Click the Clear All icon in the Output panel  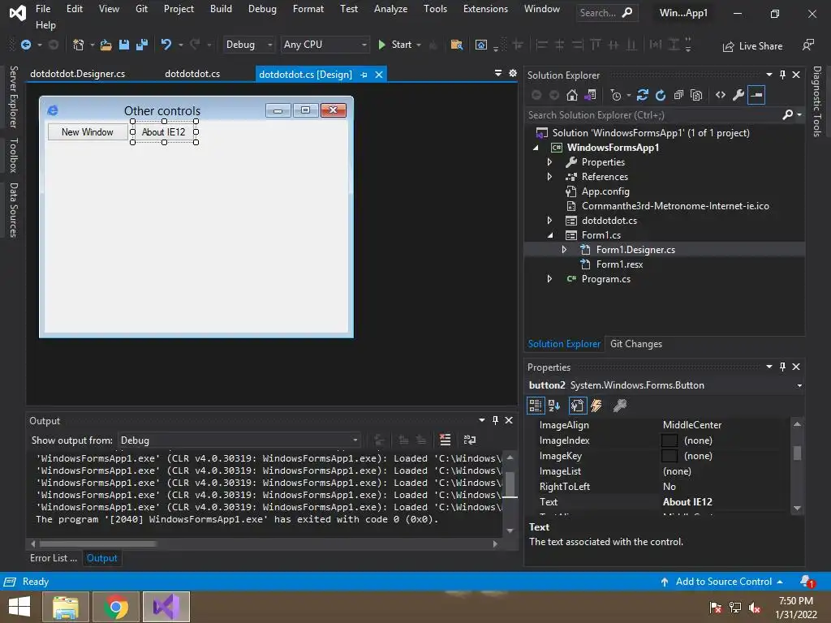(446, 440)
